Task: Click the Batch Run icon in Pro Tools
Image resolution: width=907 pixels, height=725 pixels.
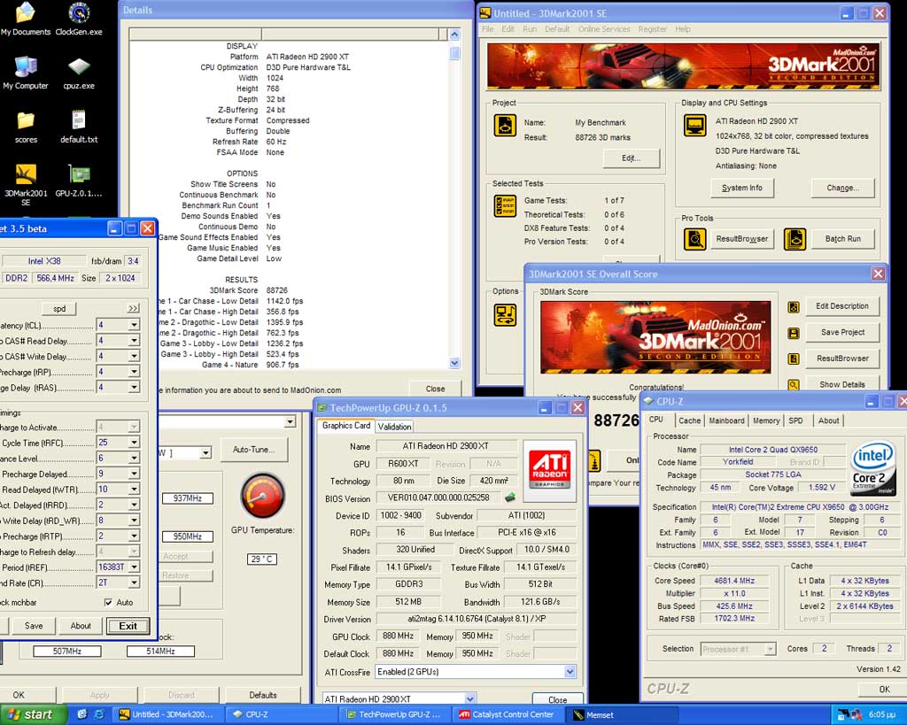Action: click(x=795, y=239)
